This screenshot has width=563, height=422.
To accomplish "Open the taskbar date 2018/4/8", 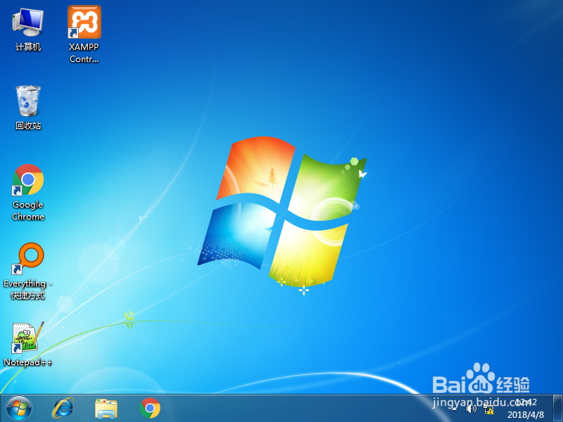I will 525,415.
